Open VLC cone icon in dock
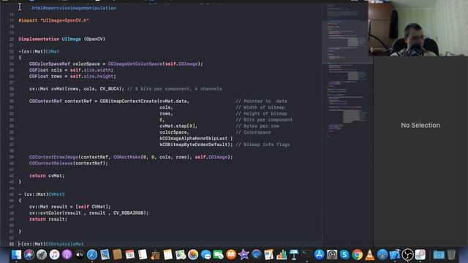468x263 pixels. (x=369, y=255)
